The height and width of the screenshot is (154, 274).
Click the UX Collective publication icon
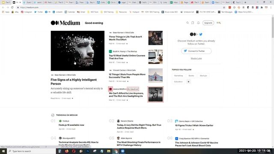(x=176, y=121)
